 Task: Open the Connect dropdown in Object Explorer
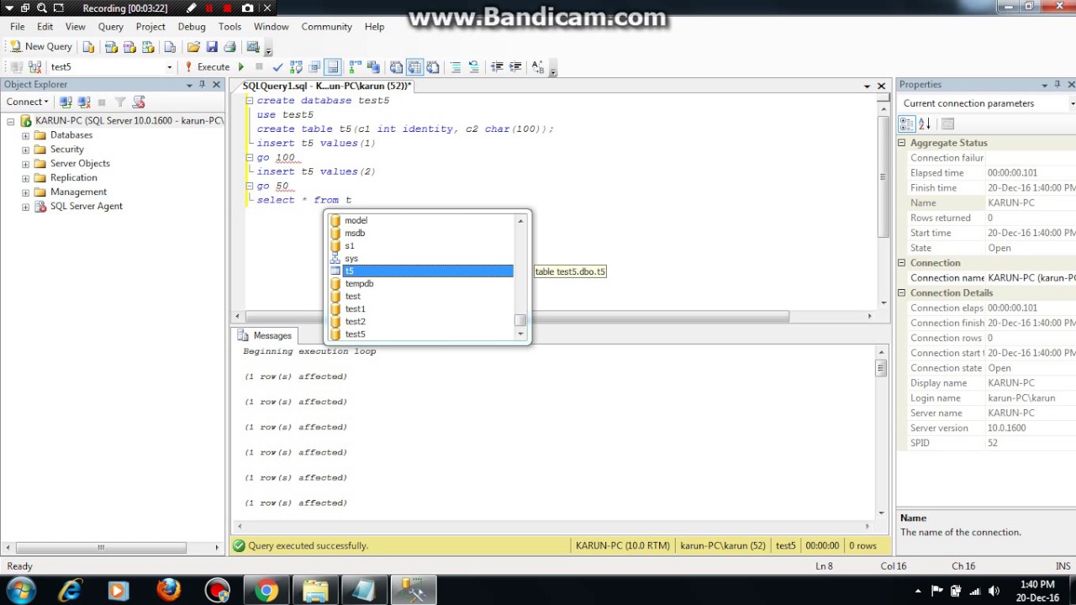[x=28, y=102]
